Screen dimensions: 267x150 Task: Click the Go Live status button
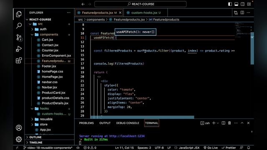pyautogui.click(x=210, y=147)
